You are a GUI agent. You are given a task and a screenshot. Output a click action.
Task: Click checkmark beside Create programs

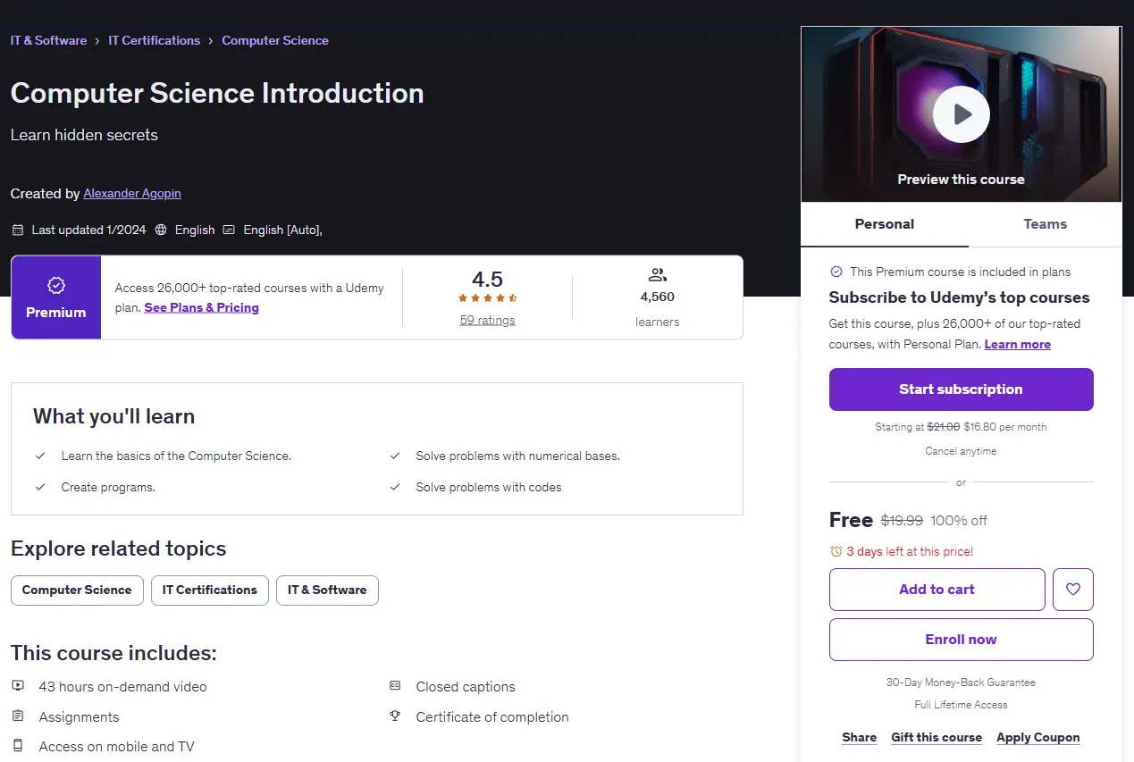coord(40,487)
